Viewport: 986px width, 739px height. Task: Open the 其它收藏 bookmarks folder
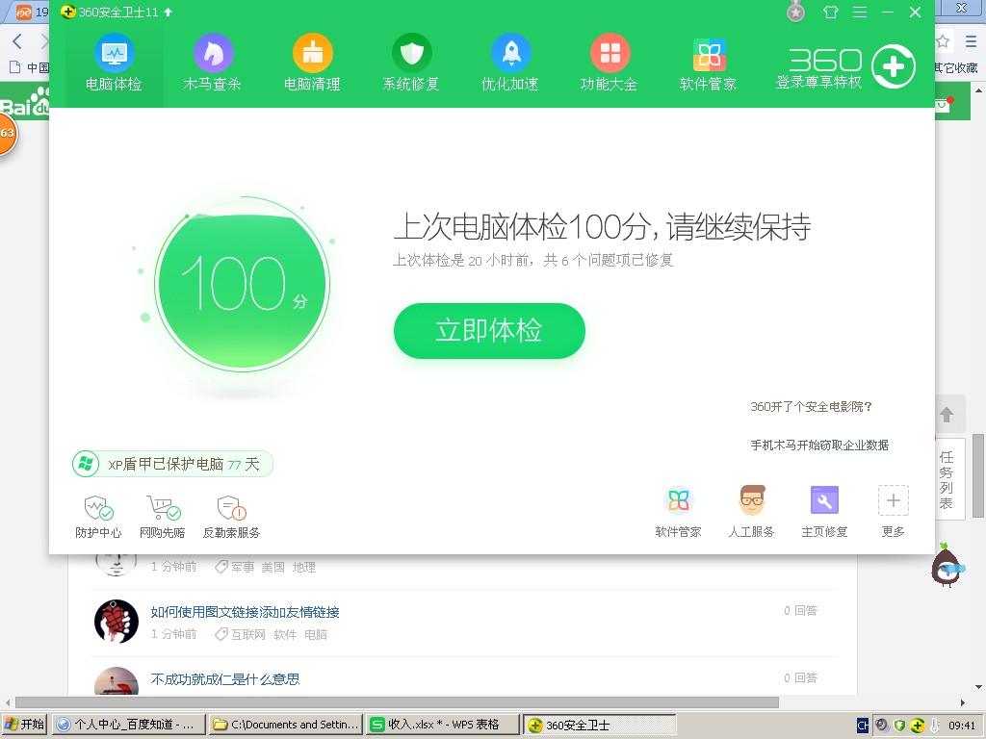click(x=956, y=68)
